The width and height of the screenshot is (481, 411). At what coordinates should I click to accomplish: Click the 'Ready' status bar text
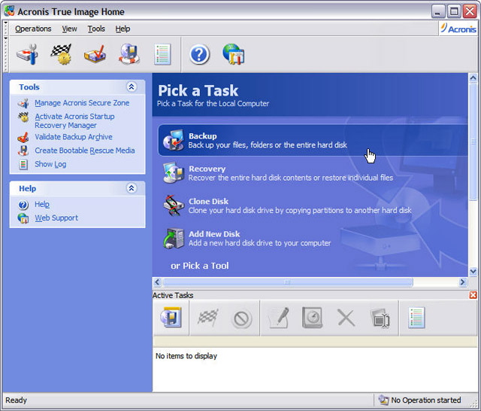click(x=16, y=400)
